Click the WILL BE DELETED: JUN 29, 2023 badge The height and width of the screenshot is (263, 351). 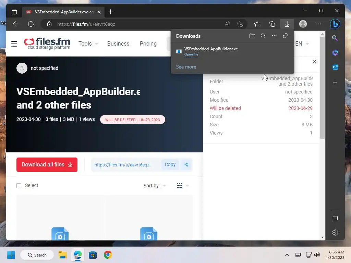point(133,120)
